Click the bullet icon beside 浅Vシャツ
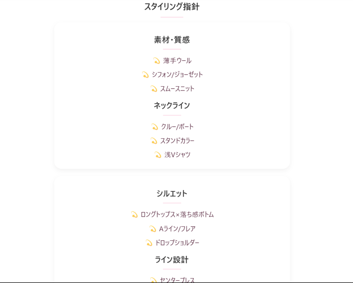 click(x=158, y=155)
